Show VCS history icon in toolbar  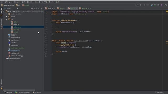point(158,5)
